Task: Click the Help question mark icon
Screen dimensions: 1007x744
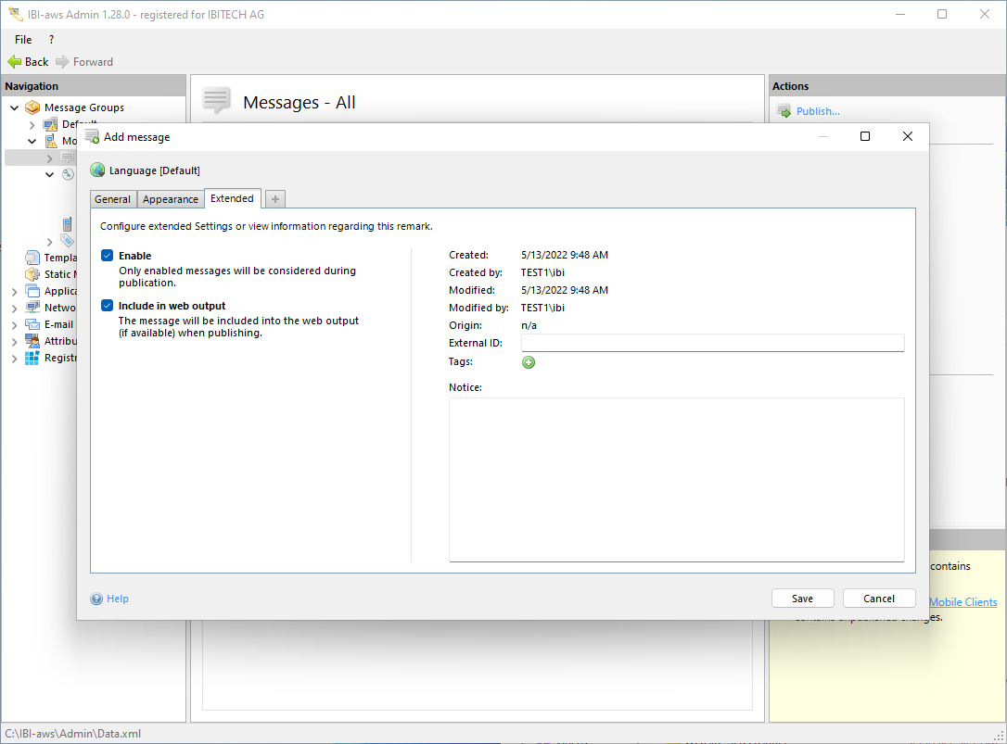Action: 96,599
